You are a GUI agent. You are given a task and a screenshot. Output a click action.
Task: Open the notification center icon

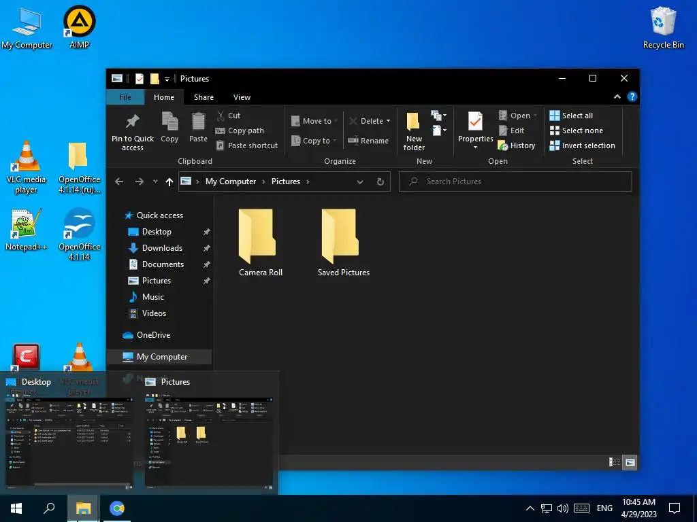click(675, 508)
